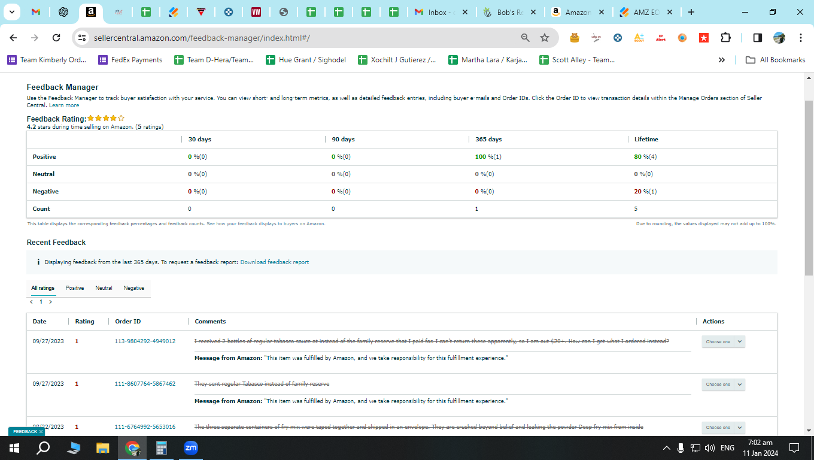Screen dimensions: 814x460
Task: Open order 111-6764992-5653016 details
Action: click(145, 427)
